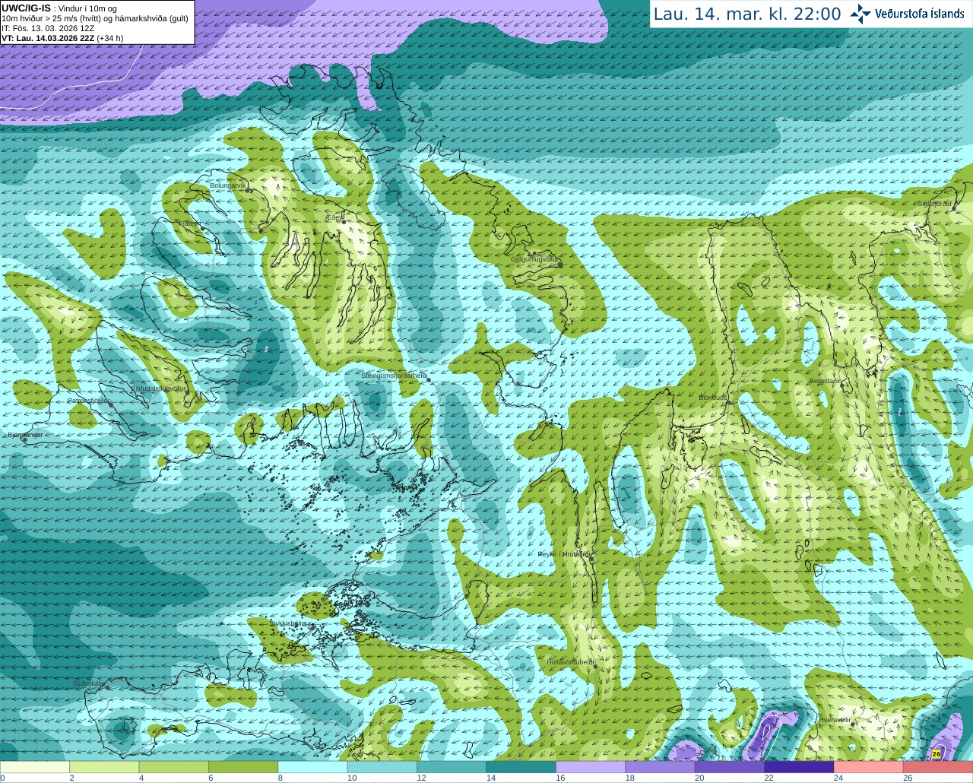Click the Steingrímsfjarðarheiði label
This screenshot has height=783, width=973.
coord(394,376)
